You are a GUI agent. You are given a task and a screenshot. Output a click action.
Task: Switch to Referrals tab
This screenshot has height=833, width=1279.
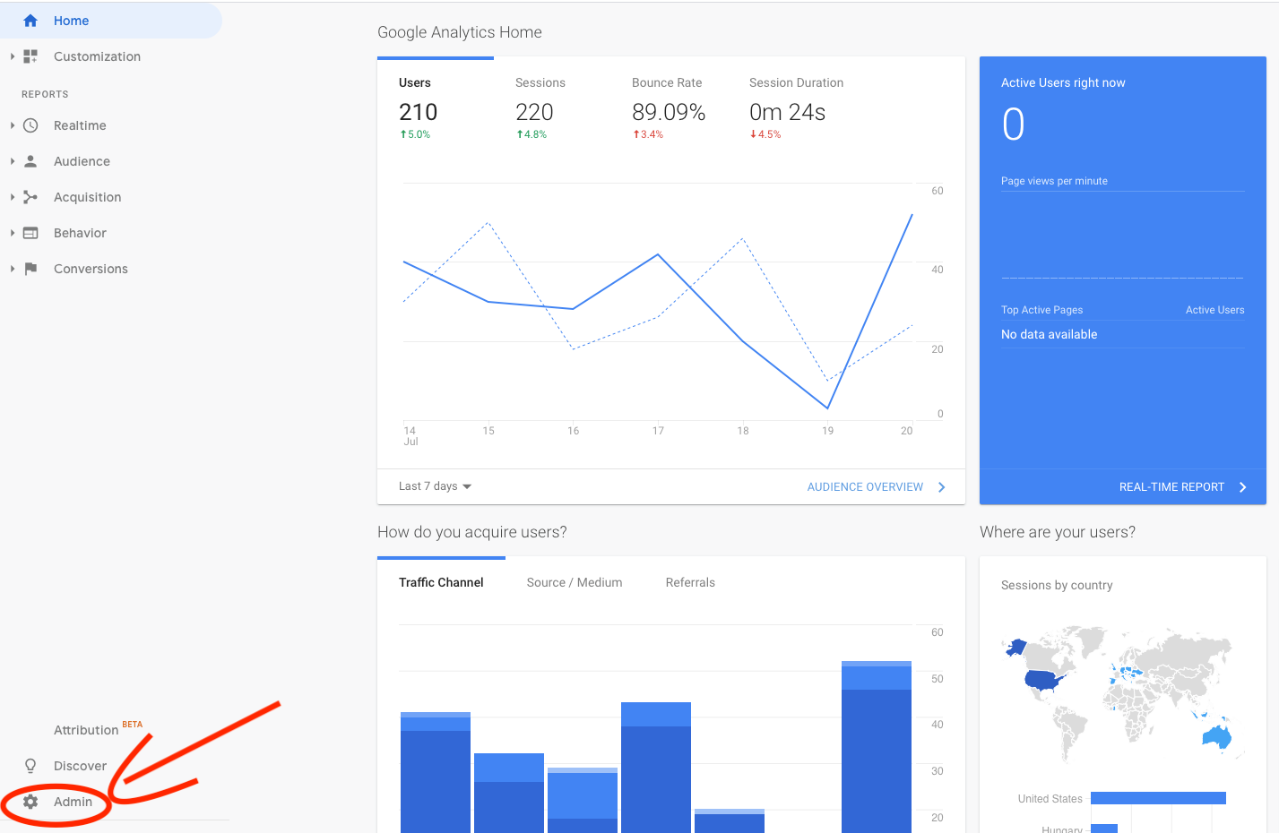click(x=690, y=582)
